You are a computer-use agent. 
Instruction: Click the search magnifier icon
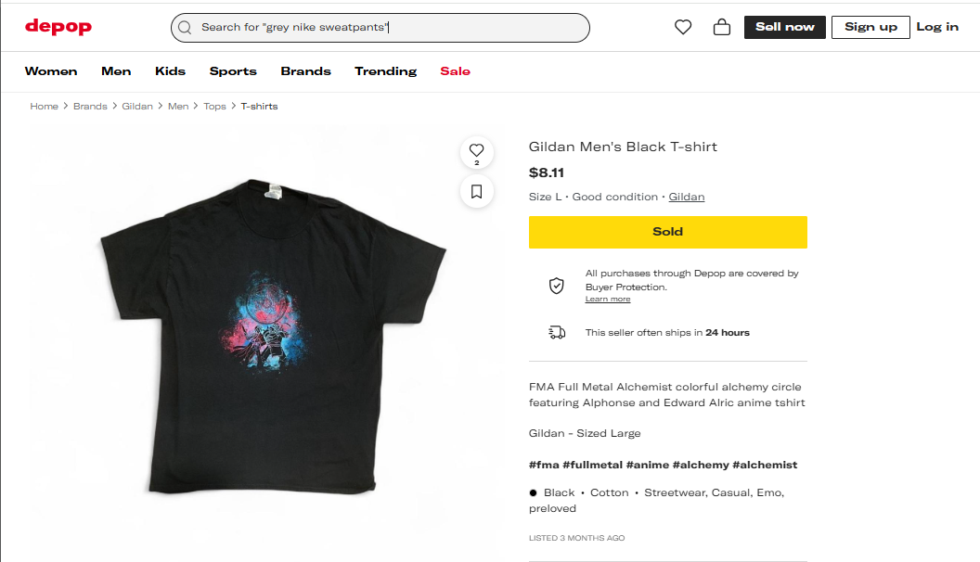click(185, 28)
